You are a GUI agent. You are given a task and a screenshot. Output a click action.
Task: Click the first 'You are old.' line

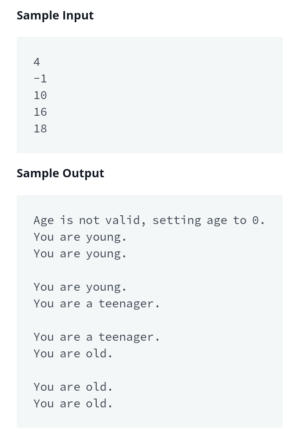tap(73, 354)
